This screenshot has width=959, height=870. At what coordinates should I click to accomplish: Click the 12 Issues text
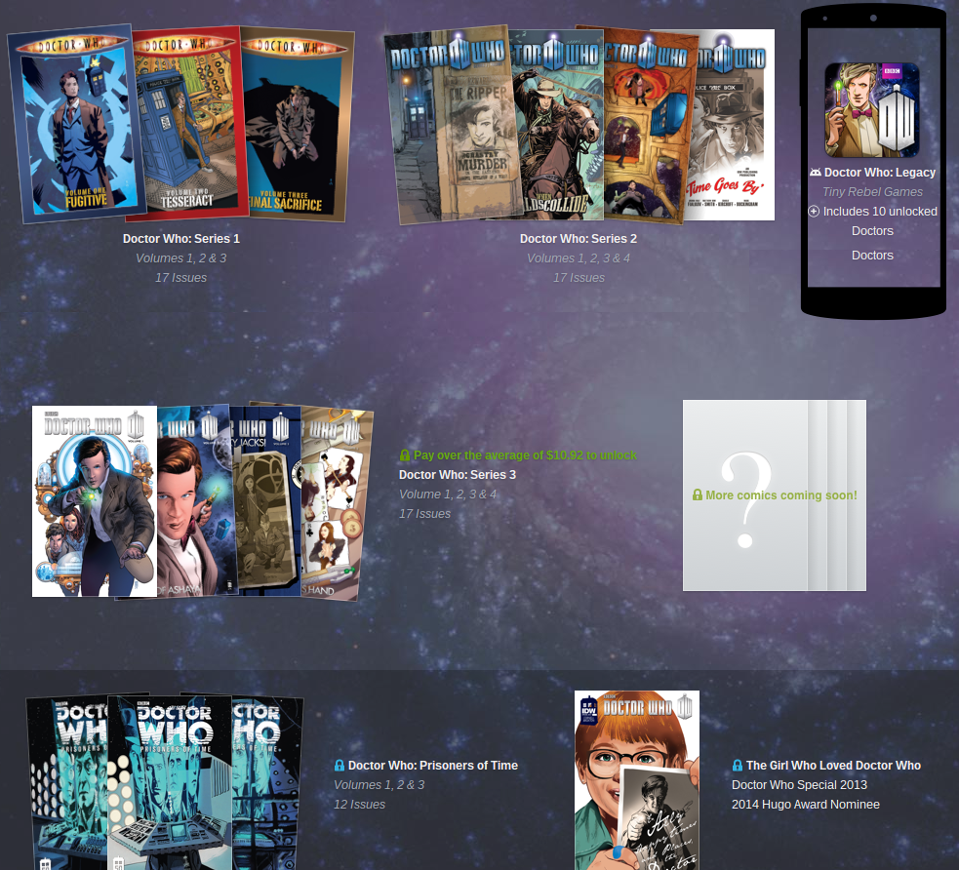360,805
